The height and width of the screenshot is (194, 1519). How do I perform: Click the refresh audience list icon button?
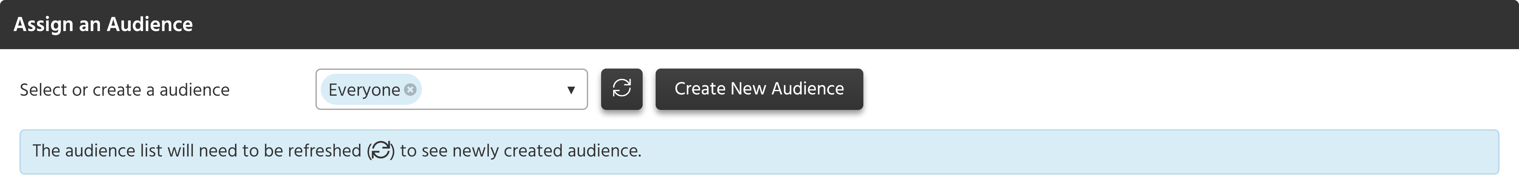tap(622, 89)
